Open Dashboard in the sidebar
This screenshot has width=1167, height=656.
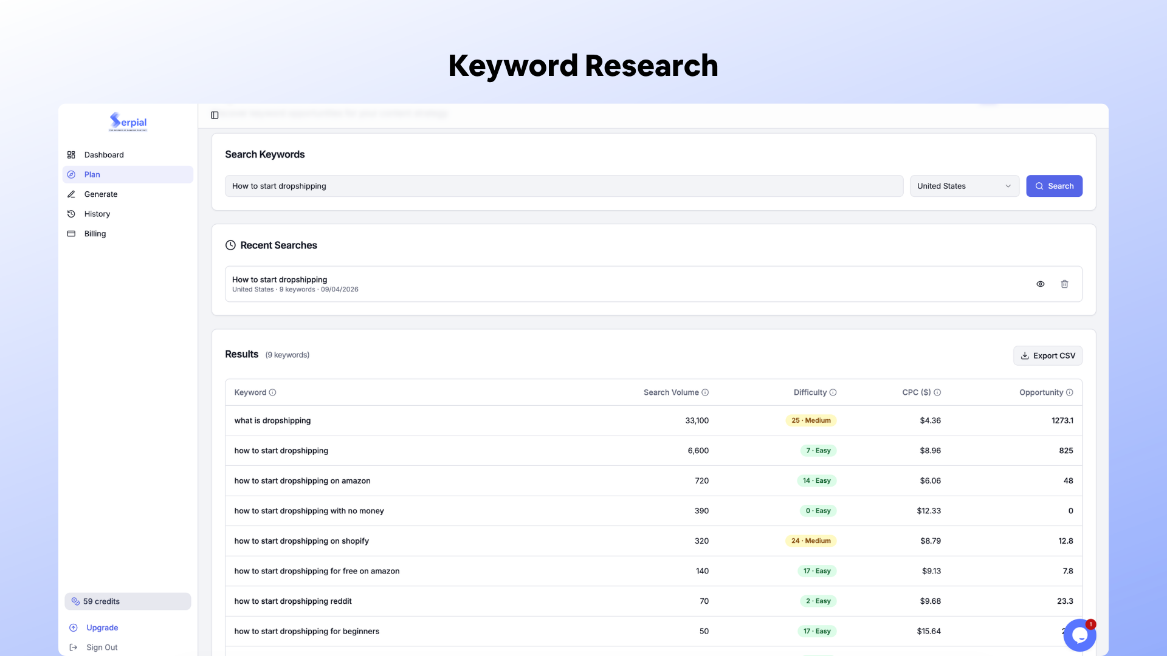[x=104, y=155]
